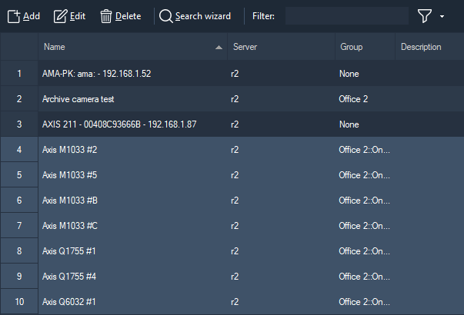Screen dimensions: 464x315
Task: Click the filter funnel icon
Action: tap(425, 16)
